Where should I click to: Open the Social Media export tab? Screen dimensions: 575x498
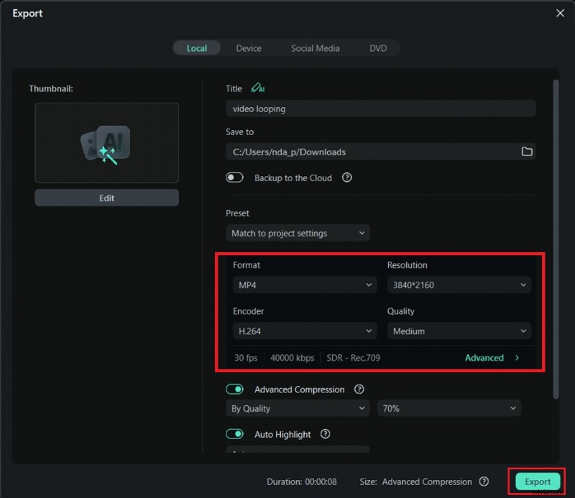coord(315,48)
